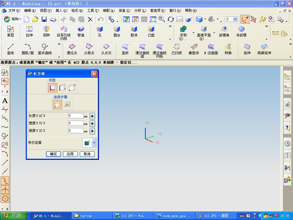The width and height of the screenshot is (293, 220).
Task: Select the 通过曲线组 surface tool
Action: [142, 51]
